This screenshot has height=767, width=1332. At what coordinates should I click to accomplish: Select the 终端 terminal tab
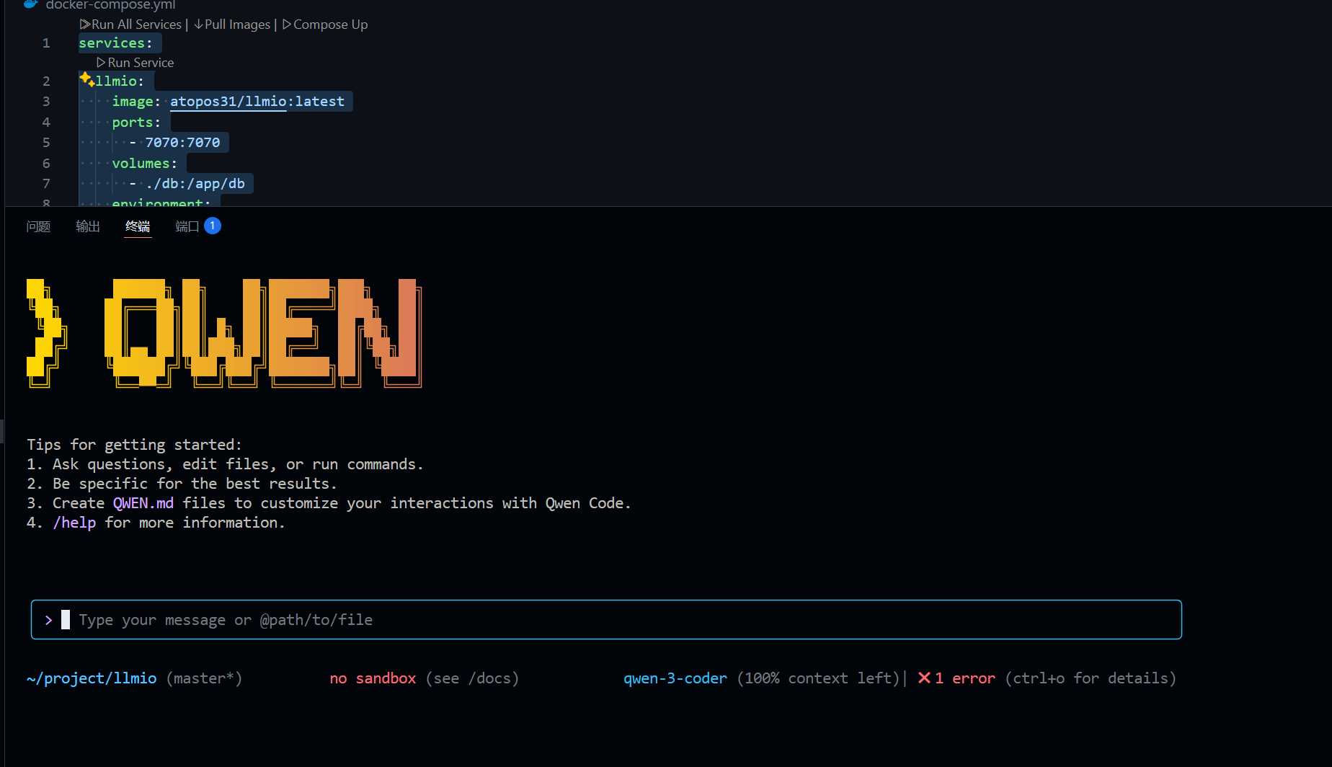tap(138, 227)
